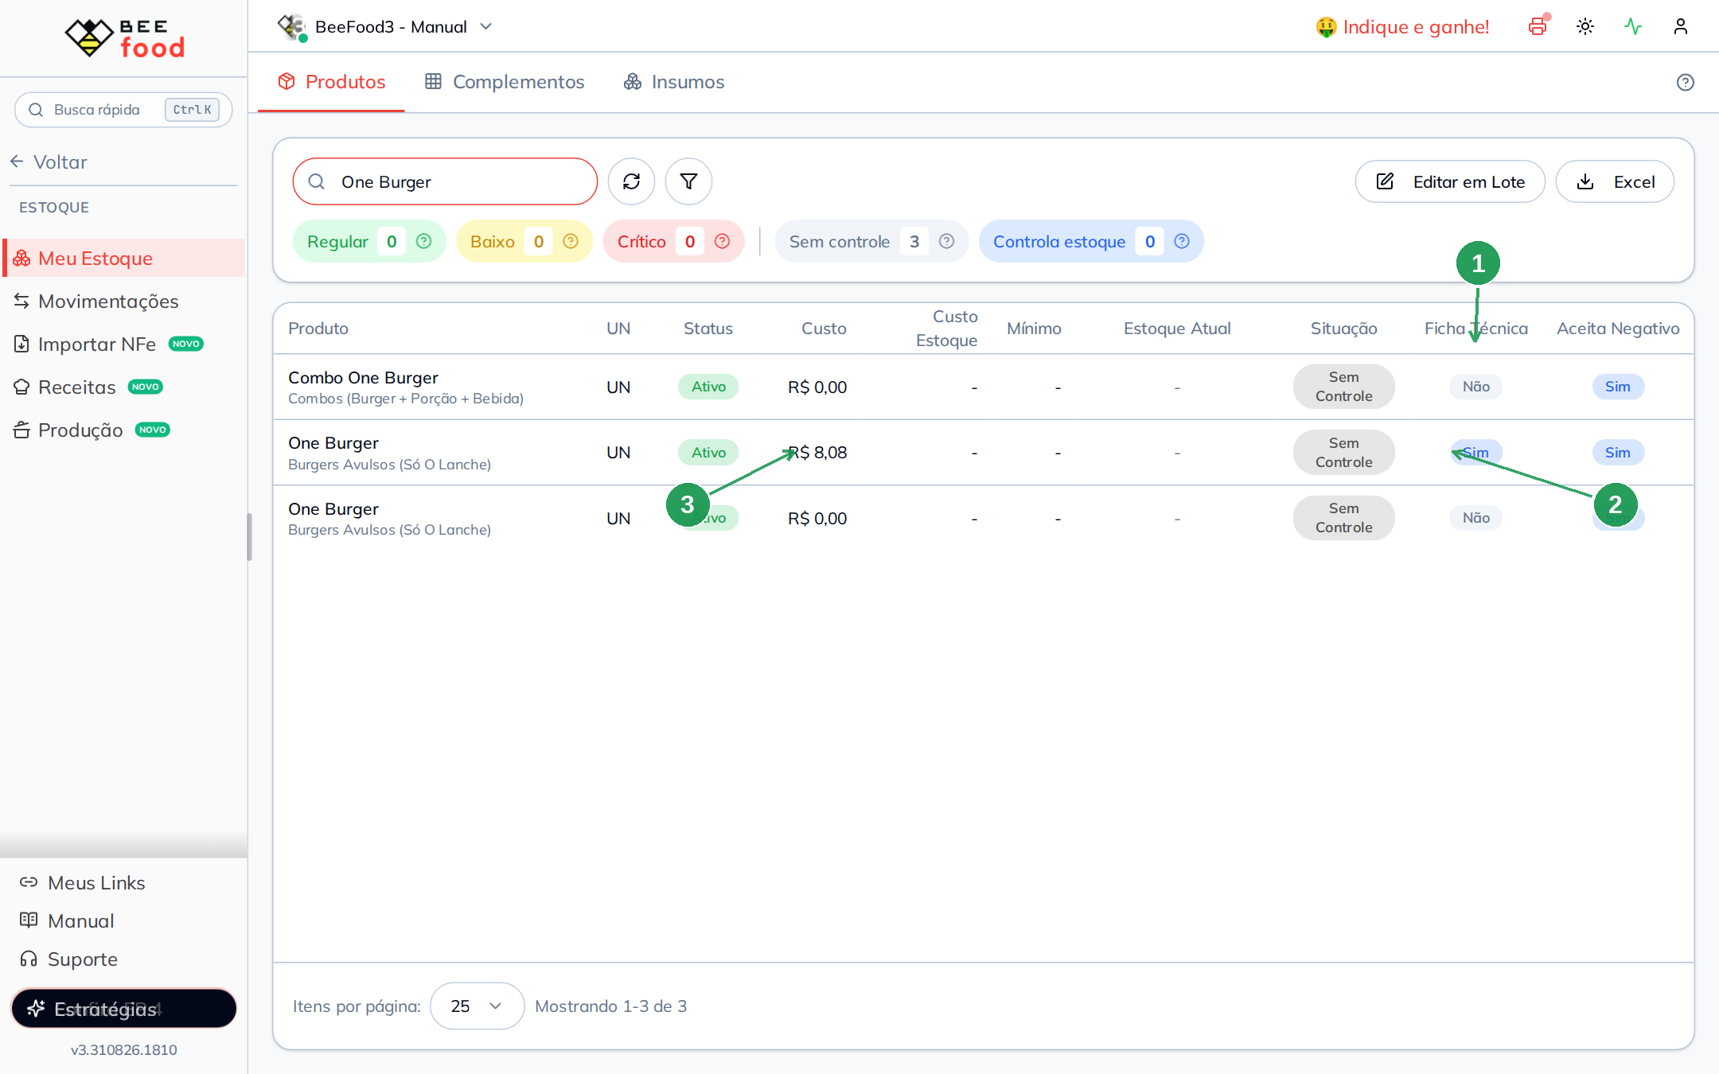Open the Combo One Burger product row
The width and height of the screenshot is (1719, 1074).
tap(983, 387)
